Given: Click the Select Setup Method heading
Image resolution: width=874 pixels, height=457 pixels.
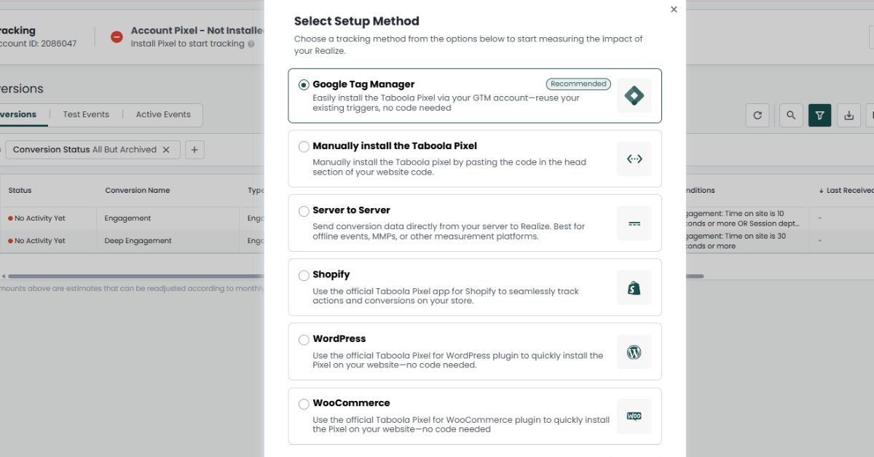Looking at the screenshot, I should tap(357, 21).
